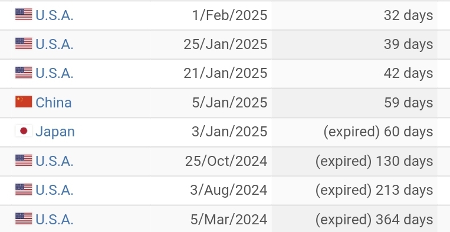Click the (expired) 364 days cell
This screenshot has height=232, width=450.
pos(354,220)
